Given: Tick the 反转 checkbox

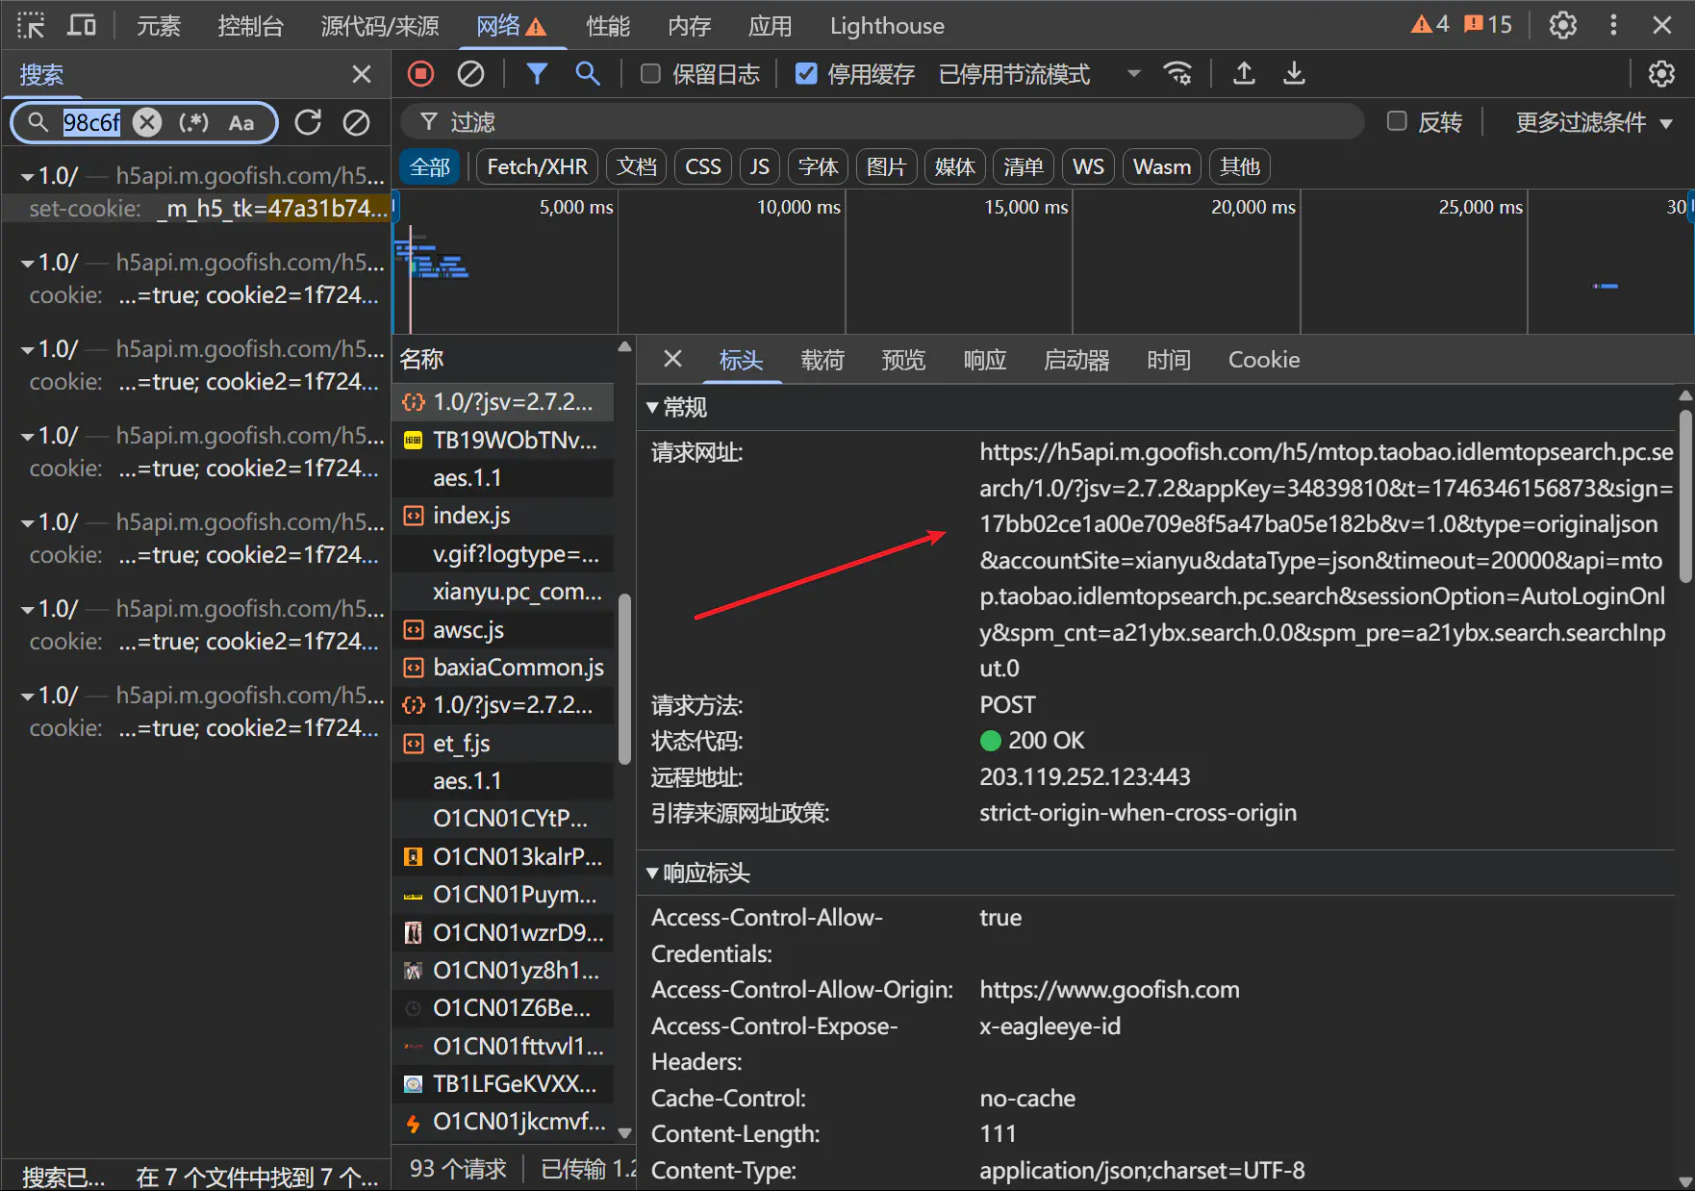Looking at the screenshot, I should pos(1397,121).
